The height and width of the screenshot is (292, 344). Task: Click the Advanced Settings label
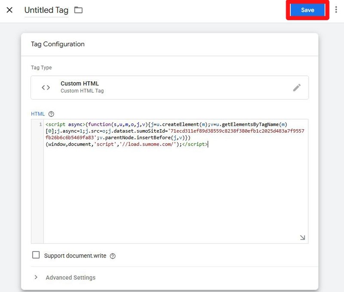(x=71, y=277)
